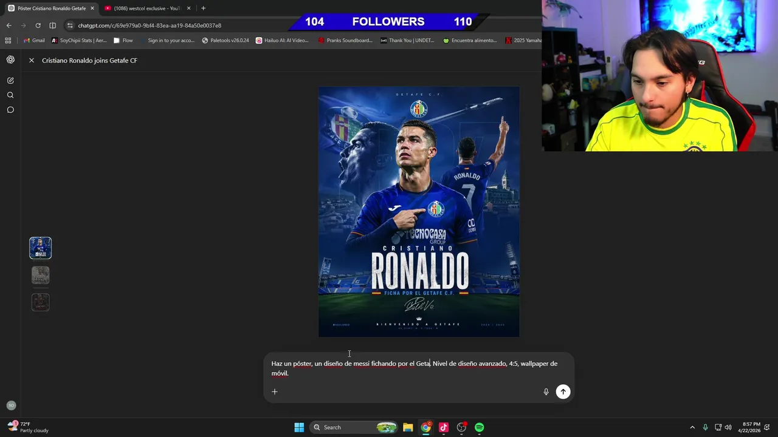Click the system tray microphone indicator
This screenshot has height=437, width=778.
click(x=705, y=427)
